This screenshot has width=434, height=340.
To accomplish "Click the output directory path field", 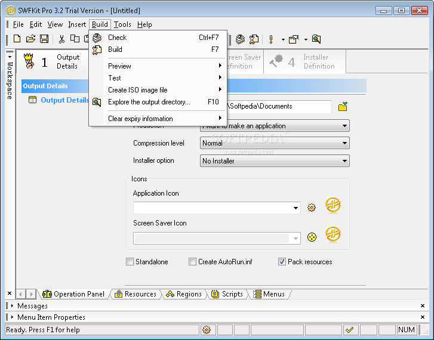I will coord(279,107).
